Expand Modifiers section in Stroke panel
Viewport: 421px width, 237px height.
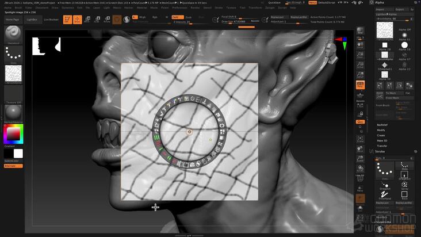click(381, 217)
